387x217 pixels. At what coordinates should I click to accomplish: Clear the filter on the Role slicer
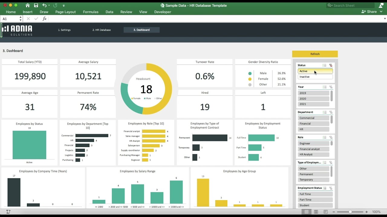[331, 137]
